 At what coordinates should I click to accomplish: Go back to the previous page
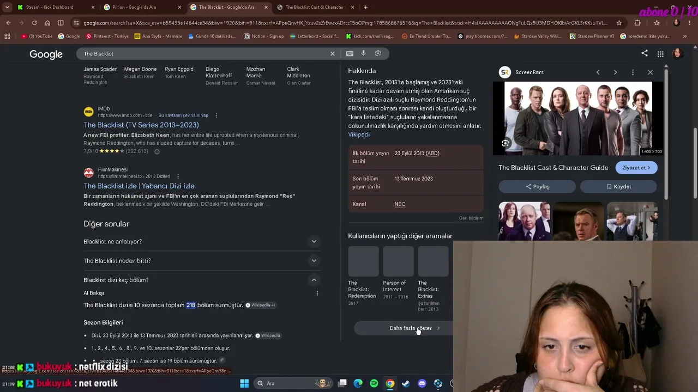[8, 23]
